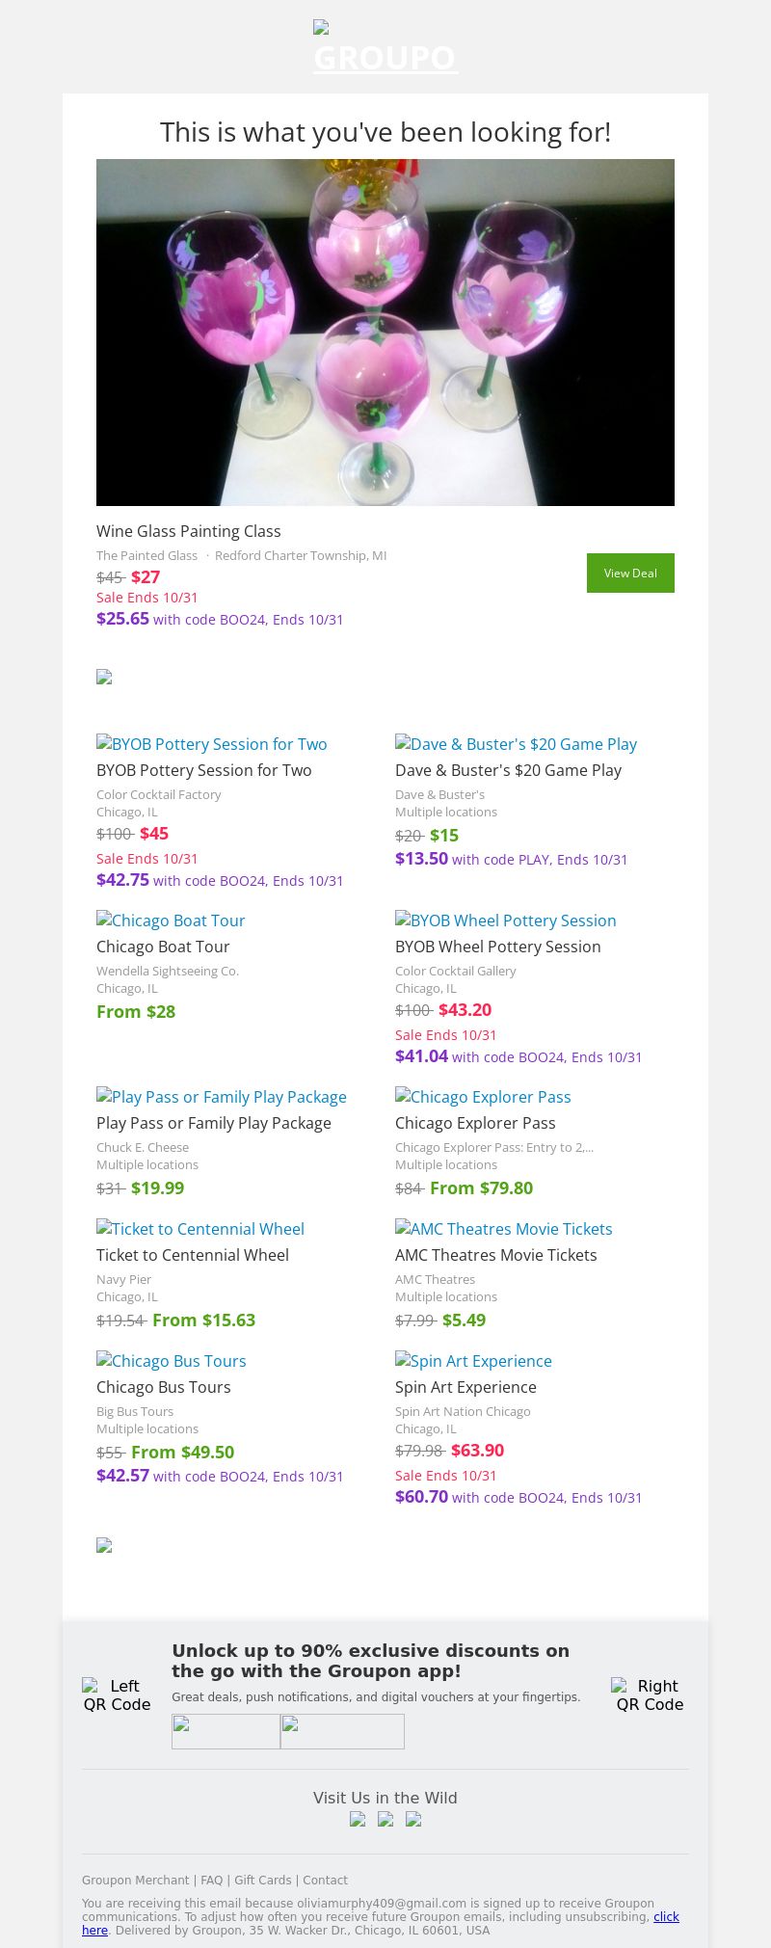This screenshot has height=1948, width=771.
Task: Click Ticket to Centennial Wheel image link
Action: [200, 1229]
